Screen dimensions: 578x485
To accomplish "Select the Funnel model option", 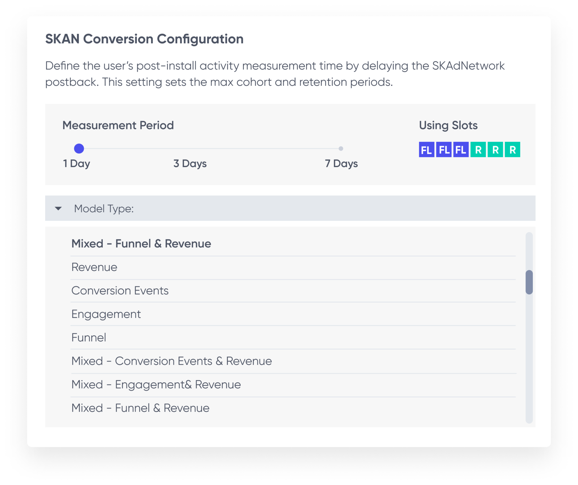I will pos(89,338).
